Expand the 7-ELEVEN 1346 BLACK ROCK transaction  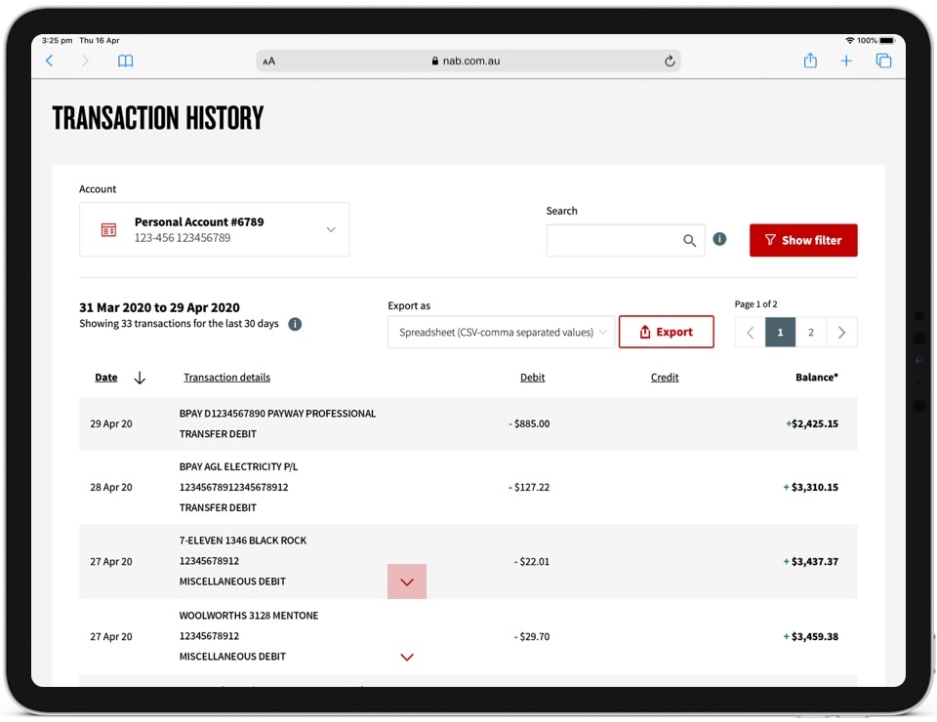407,581
